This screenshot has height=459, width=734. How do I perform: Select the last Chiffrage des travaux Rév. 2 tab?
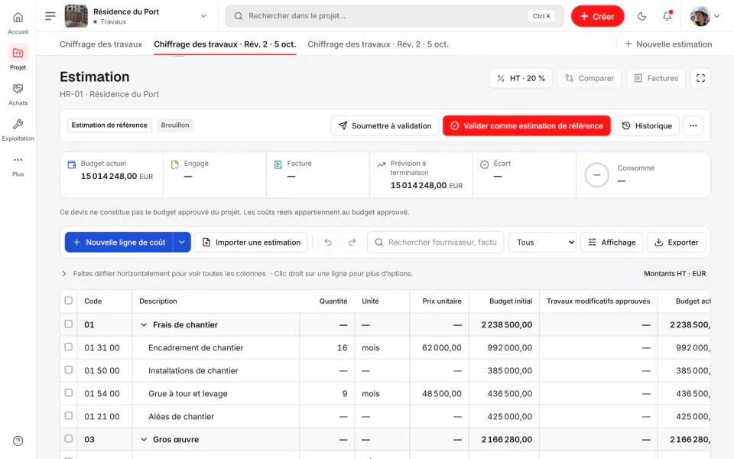point(378,44)
